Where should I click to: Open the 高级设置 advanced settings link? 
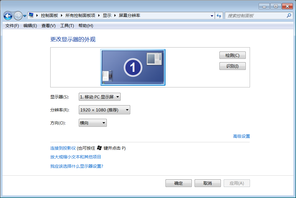click(241, 136)
